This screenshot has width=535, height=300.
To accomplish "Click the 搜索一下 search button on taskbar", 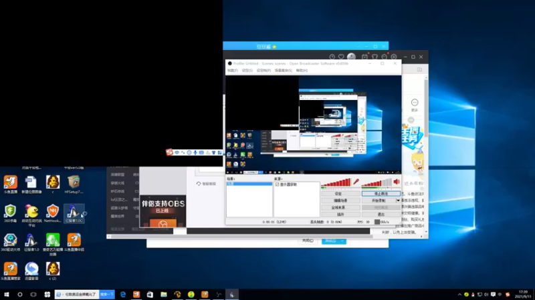I will pyautogui.click(x=107, y=294).
